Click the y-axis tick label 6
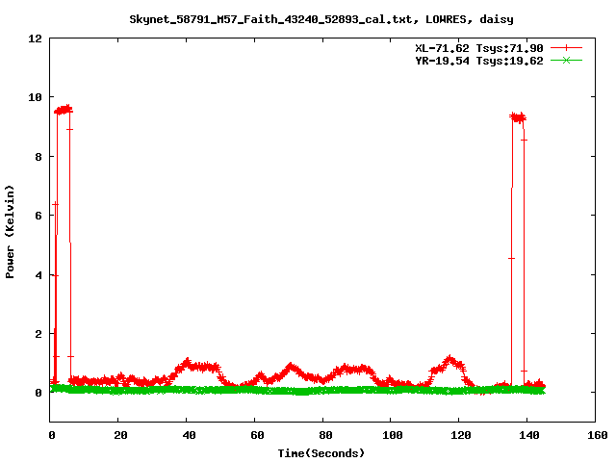The image size is (616, 462). point(38,216)
